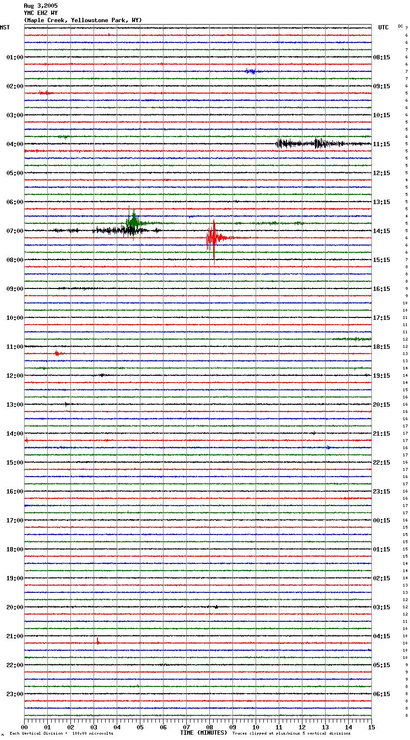Screen dimensions: 410x740
Task: Click the MST time label '21:00'
Action: pyautogui.click(x=15, y=636)
